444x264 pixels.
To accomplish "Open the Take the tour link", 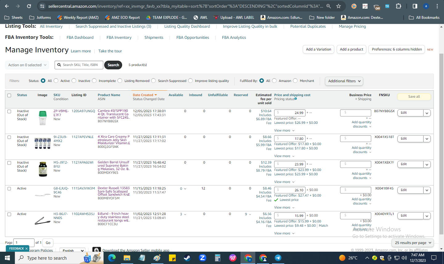I will pyautogui.click(x=110, y=51).
